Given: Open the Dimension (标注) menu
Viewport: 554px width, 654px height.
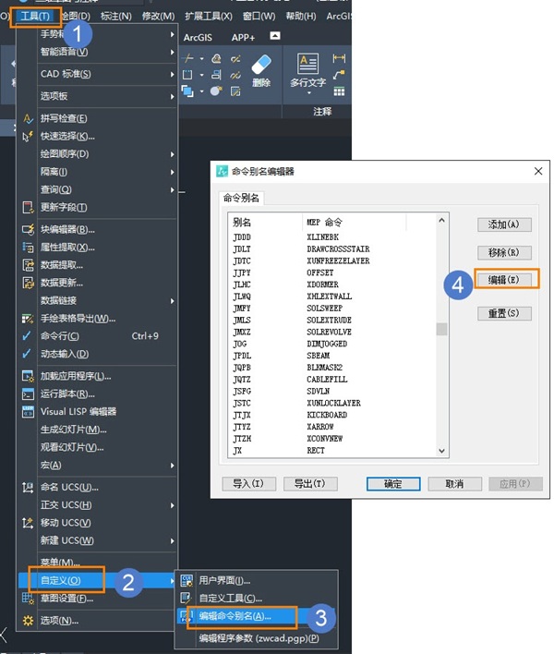Looking at the screenshot, I should coord(116,17).
